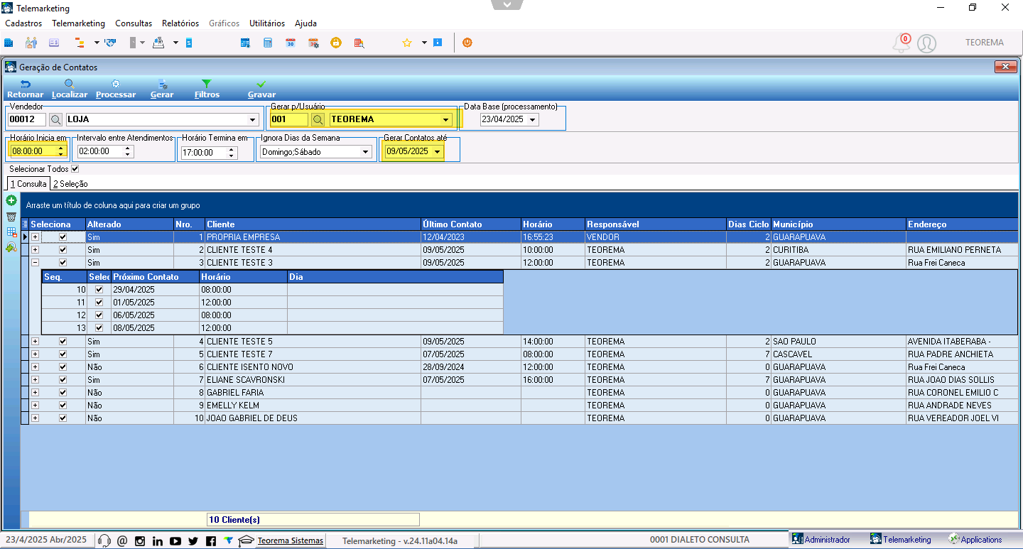Click the green add icon left of the grid
This screenshot has width=1023, height=549.
click(x=11, y=201)
